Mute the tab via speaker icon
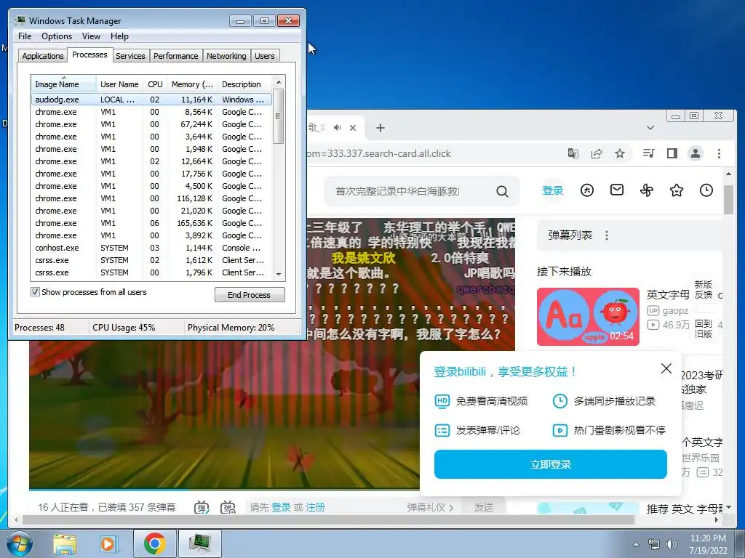The height and width of the screenshot is (558, 745). click(x=338, y=128)
